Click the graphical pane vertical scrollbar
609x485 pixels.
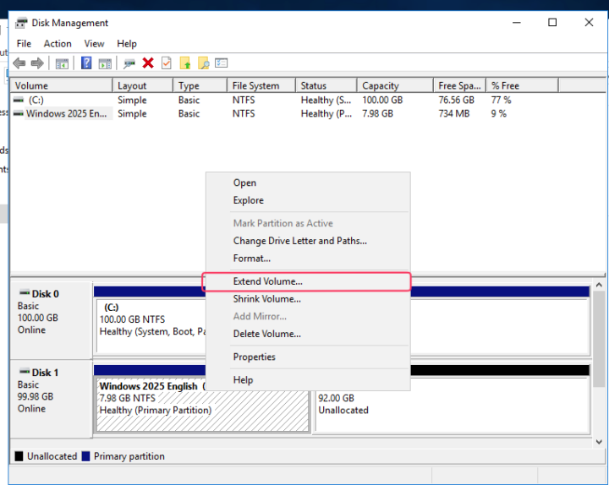(599, 355)
